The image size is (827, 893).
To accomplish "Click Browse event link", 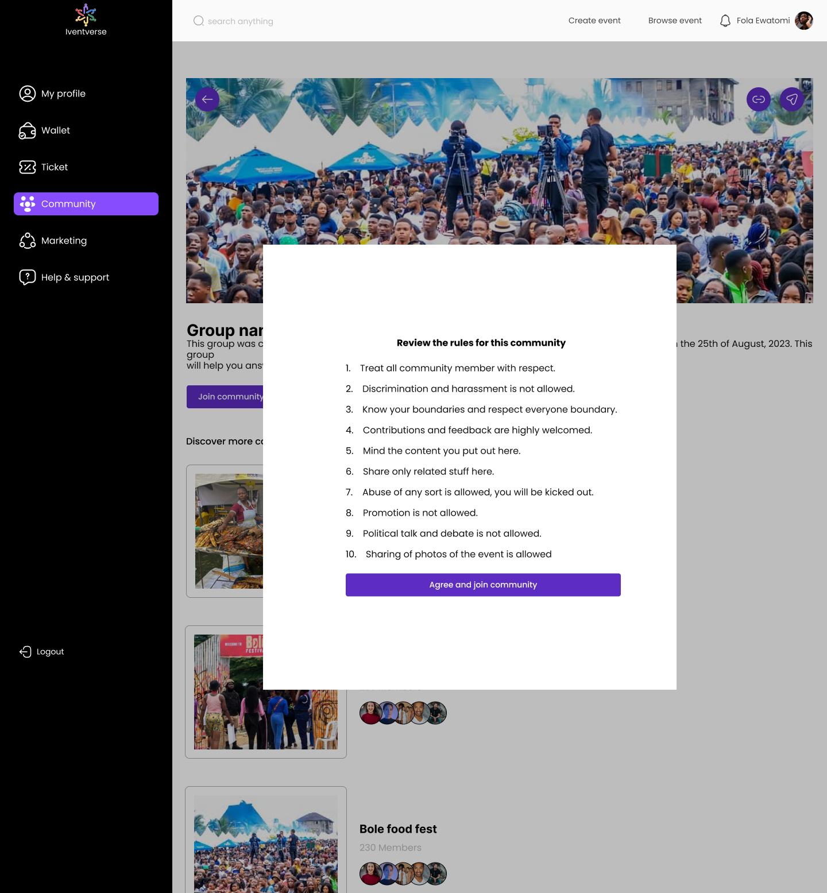I will [675, 21].
